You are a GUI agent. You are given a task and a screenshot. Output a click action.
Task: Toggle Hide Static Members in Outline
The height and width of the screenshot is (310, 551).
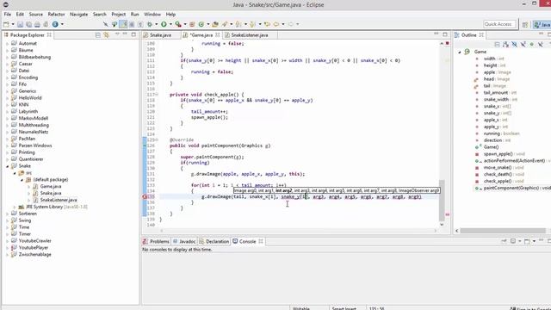(523, 44)
